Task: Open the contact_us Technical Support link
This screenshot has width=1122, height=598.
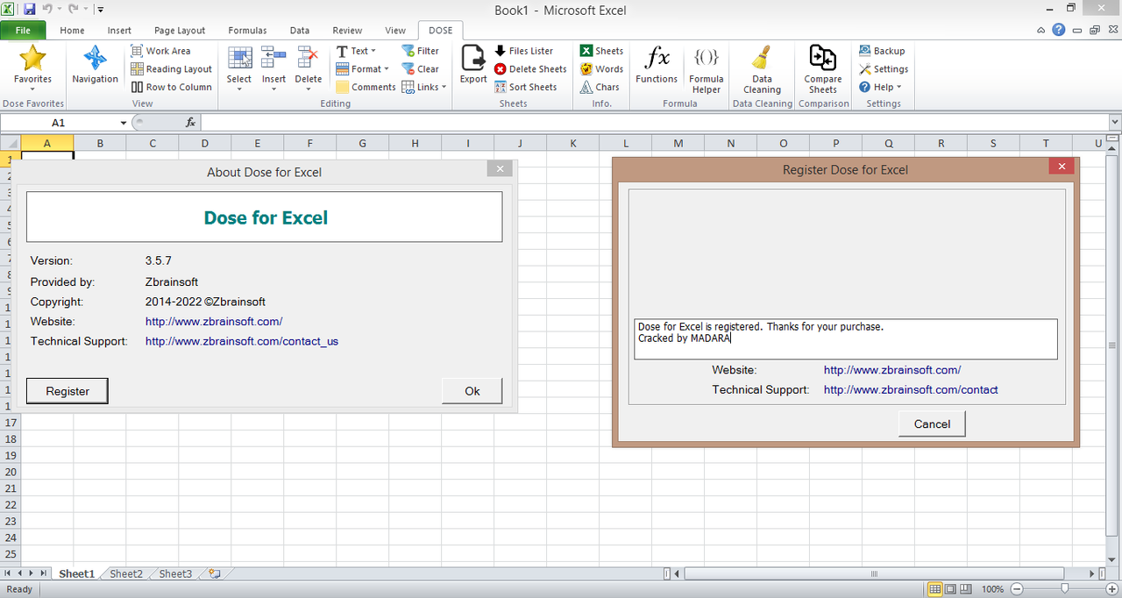Action: point(242,341)
